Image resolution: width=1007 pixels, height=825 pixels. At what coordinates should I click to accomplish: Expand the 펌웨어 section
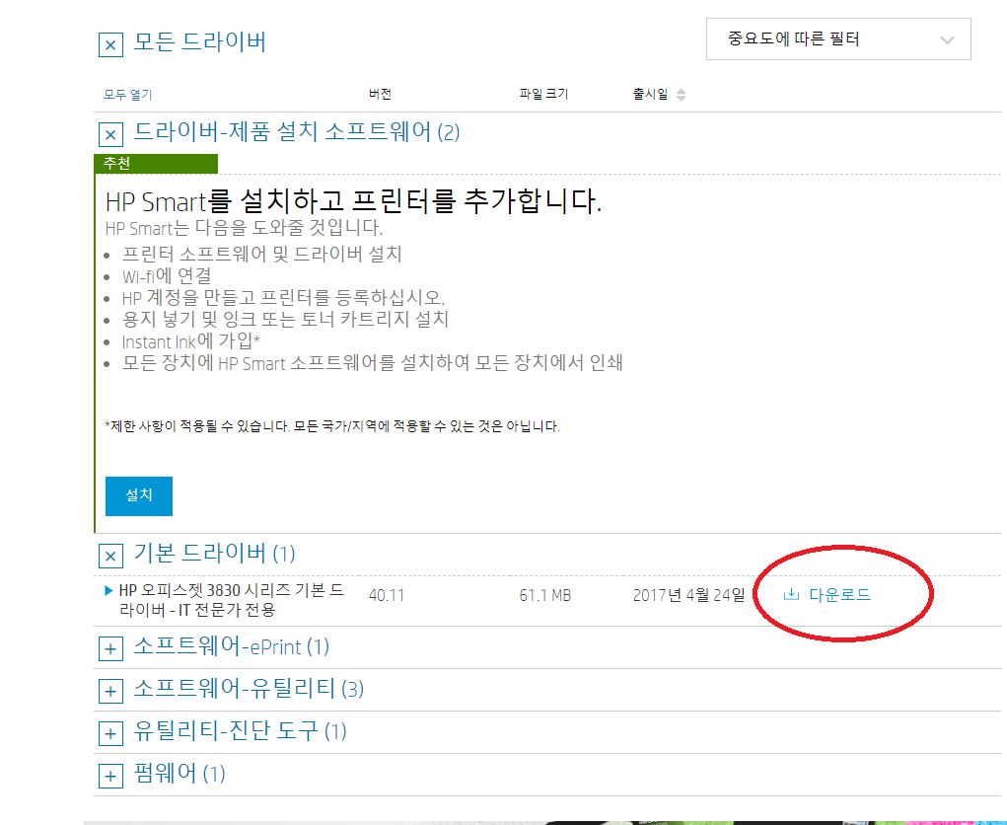(x=110, y=777)
